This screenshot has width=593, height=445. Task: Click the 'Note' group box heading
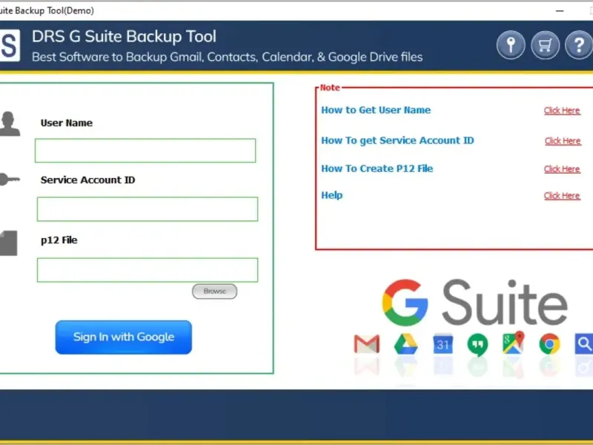pos(330,88)
